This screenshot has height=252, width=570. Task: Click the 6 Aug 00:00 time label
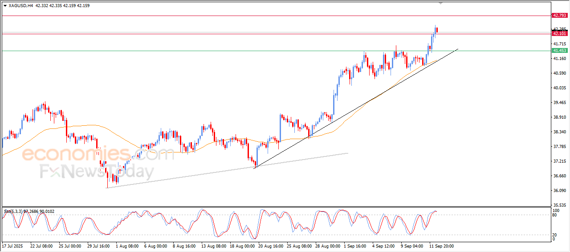tap(155, 245)
